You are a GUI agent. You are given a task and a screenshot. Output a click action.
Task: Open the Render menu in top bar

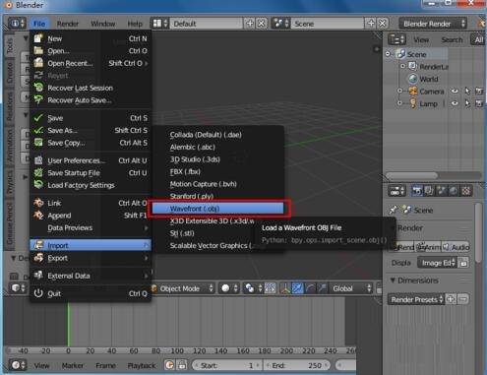tap(68, 24)
